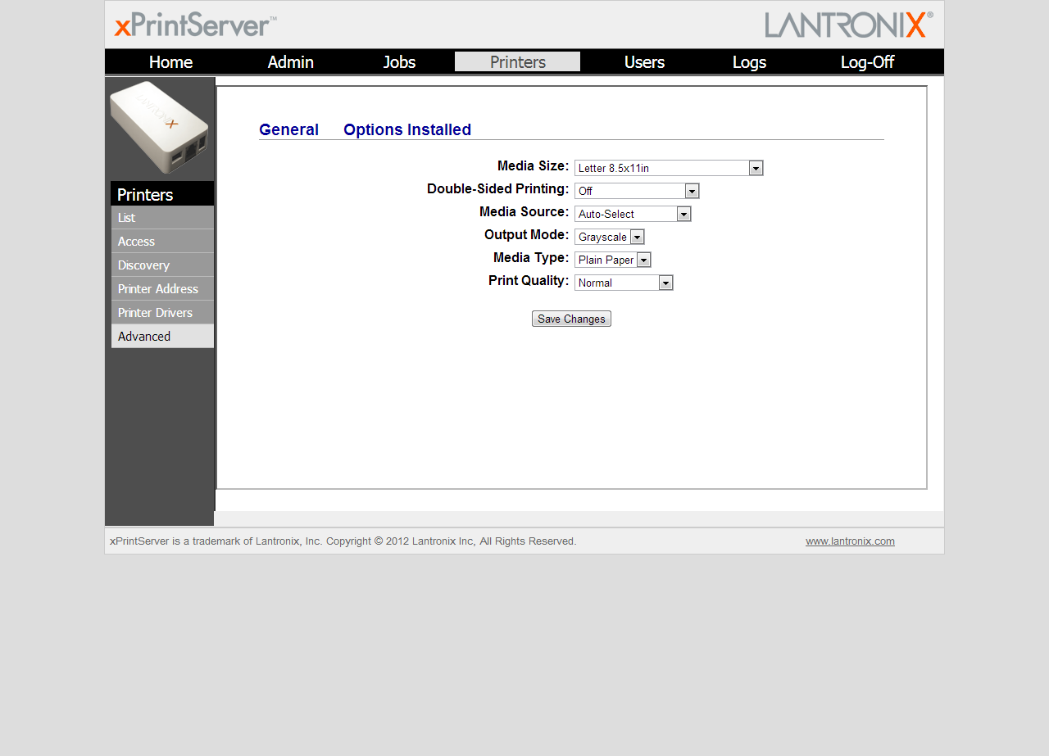Open the Jobs tab
Screen dimensions: 1049x756
click(399, 62)
